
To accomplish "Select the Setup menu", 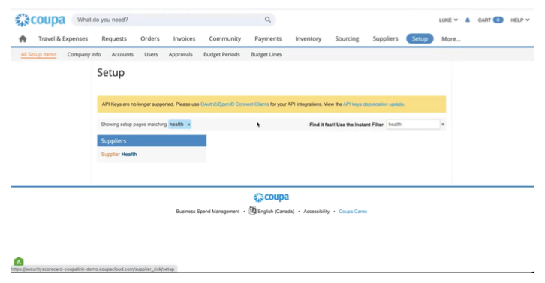I will click(x=420, y=38).
